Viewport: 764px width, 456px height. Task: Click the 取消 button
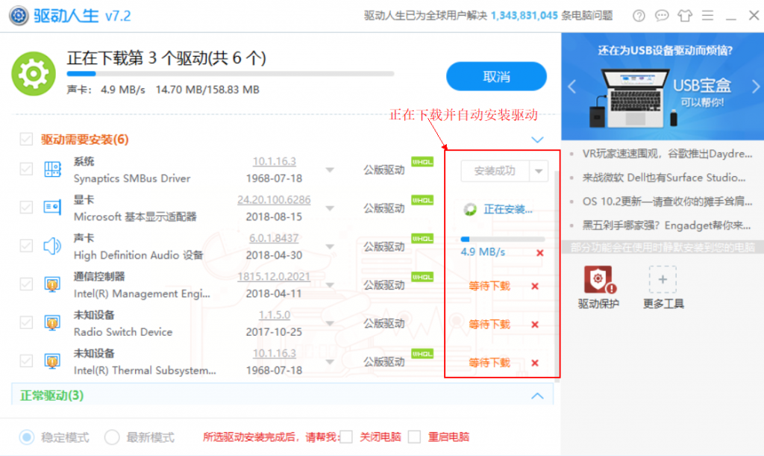coord(496,77)
